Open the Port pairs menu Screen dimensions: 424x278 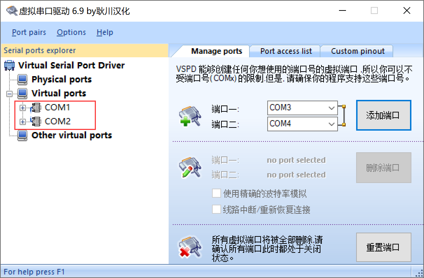29,32
